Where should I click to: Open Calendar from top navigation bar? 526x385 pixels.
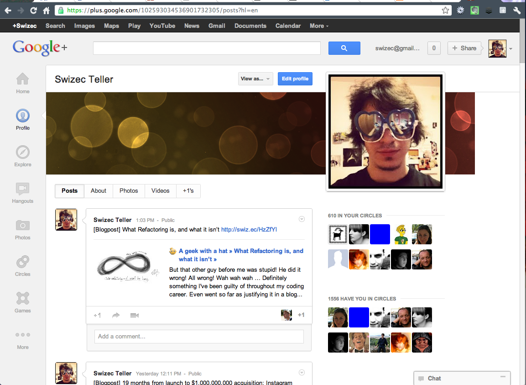[288, 26]
